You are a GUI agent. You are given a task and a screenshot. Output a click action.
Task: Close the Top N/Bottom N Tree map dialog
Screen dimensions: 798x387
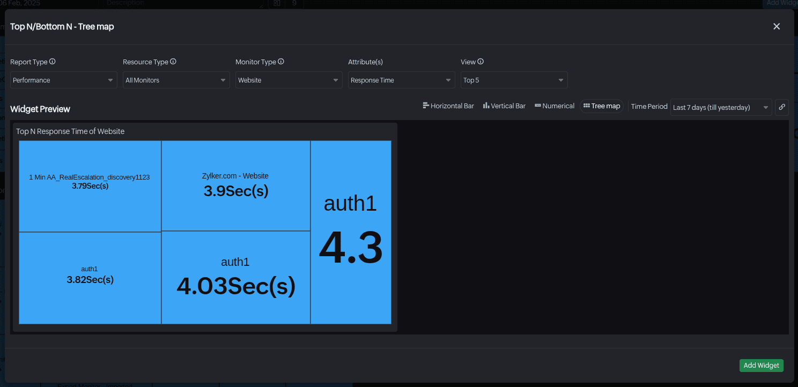(777, 26)
